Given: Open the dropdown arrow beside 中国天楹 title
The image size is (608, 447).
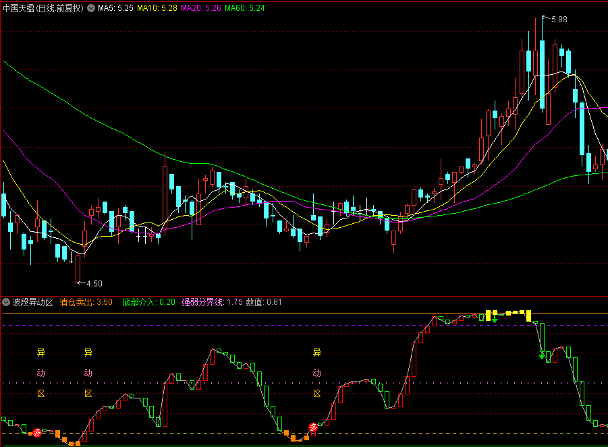Looking at the screenshot, I should pos(91,8).
